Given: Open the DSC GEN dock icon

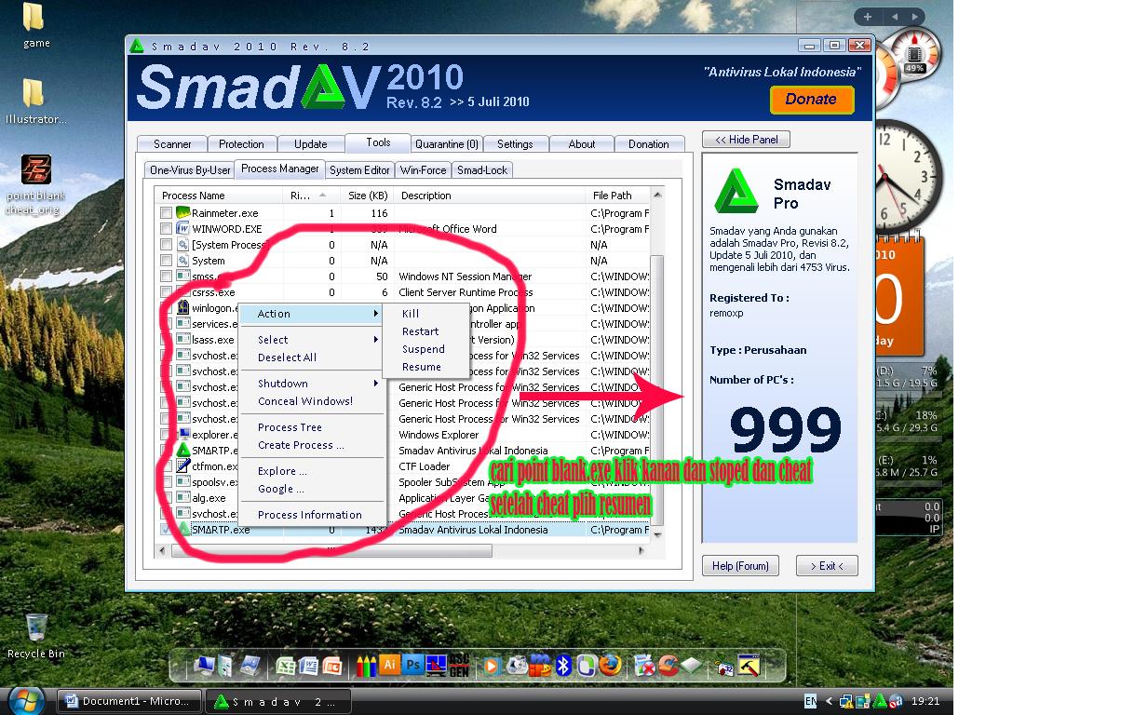Looking at the screenshot, I should tap(459, 666).
